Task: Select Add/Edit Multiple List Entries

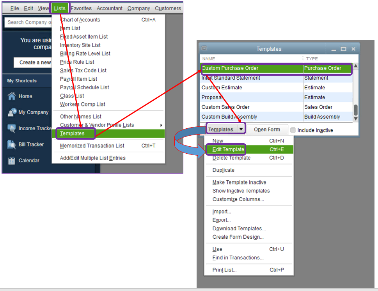Action: pos(108,158)
